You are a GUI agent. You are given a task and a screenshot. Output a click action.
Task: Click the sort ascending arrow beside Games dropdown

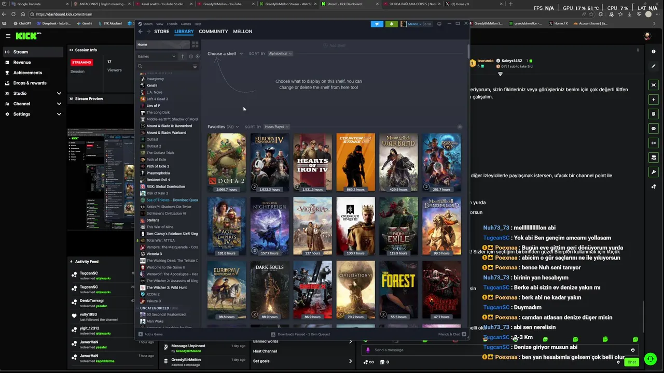(x=182, y=56)
